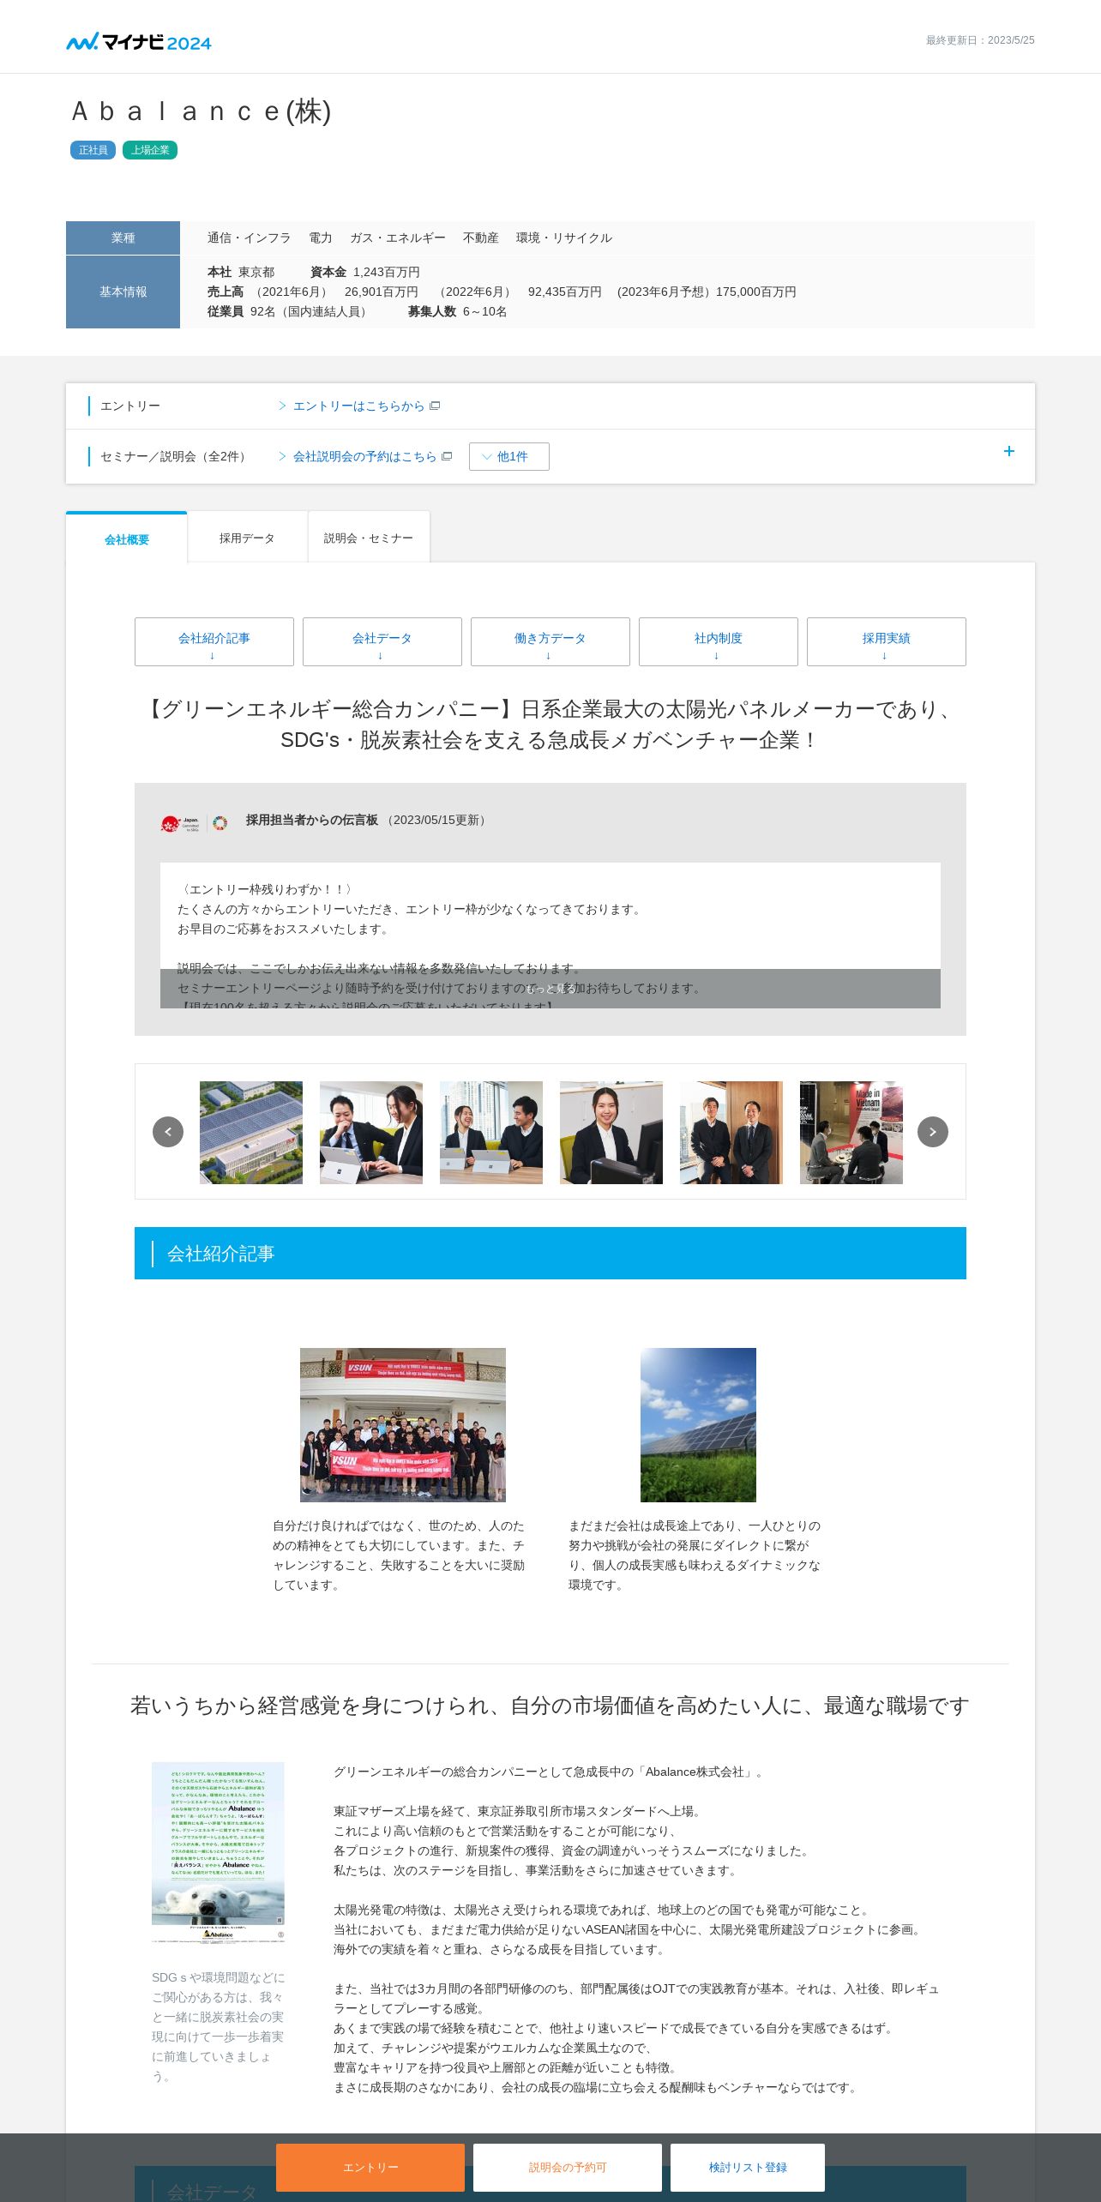
Task: Jump to 会社紹介記事 section
Action: tap(214, 641)
